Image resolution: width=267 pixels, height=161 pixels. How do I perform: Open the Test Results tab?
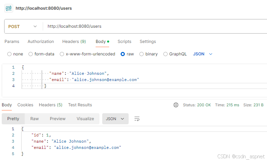[80, 105]
